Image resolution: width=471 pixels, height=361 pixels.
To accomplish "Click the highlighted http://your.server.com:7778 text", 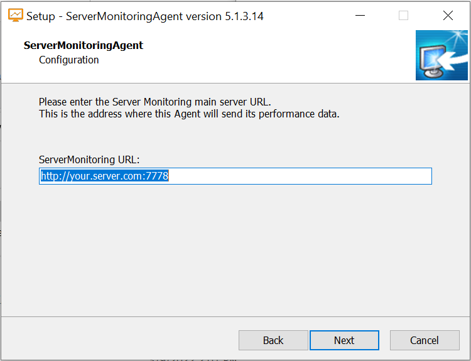I will click(104, 176).
